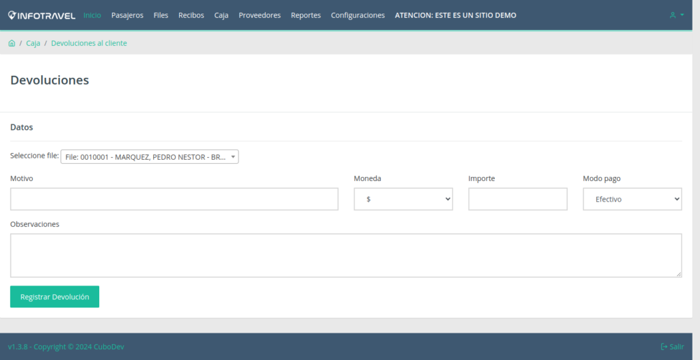Open the Moneda currency dropdown

coord(403,199)
